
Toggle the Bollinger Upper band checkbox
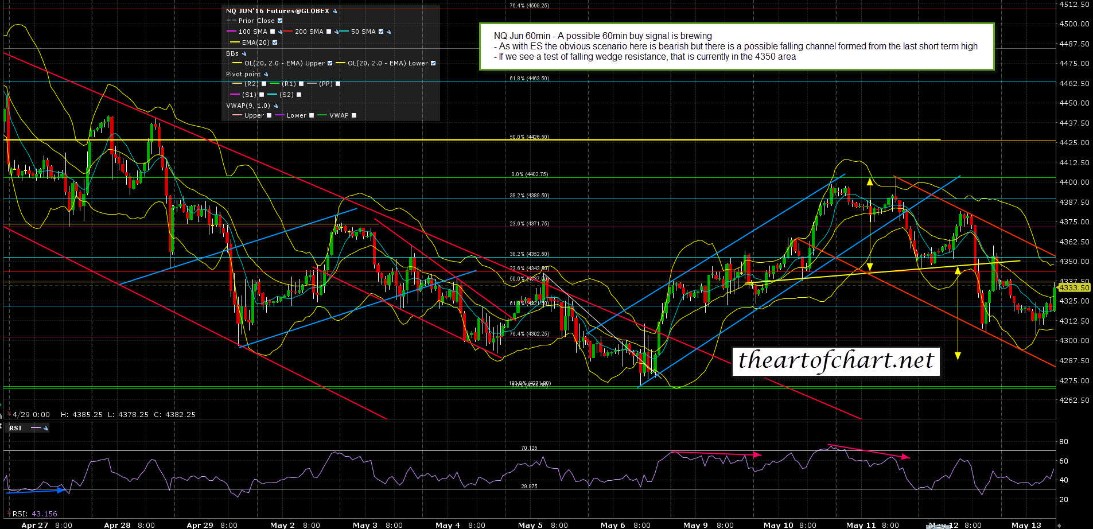tap(330, 64)
